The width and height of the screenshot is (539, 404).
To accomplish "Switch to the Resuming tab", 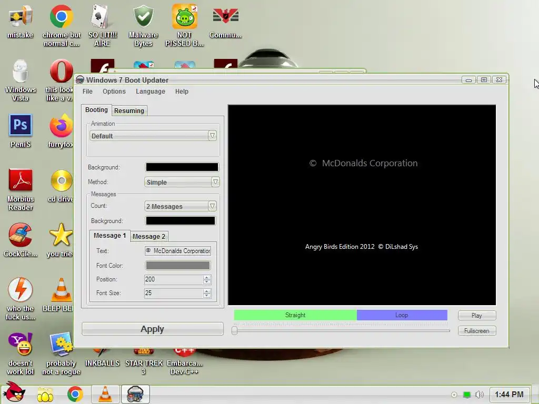I will point(129,110).
